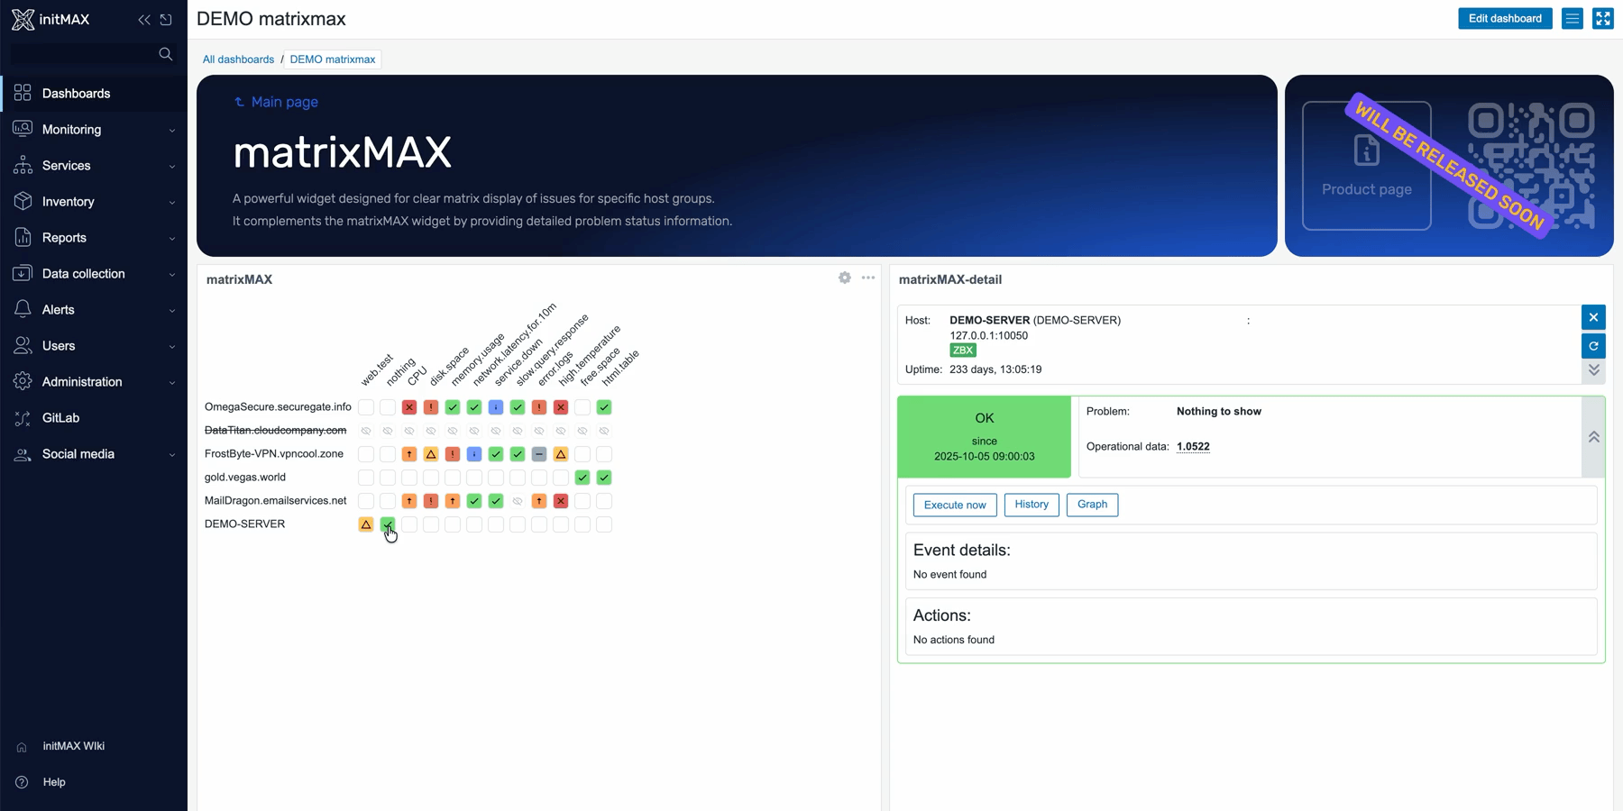Enter kiosk fullscreen mode

point(1602,19)
